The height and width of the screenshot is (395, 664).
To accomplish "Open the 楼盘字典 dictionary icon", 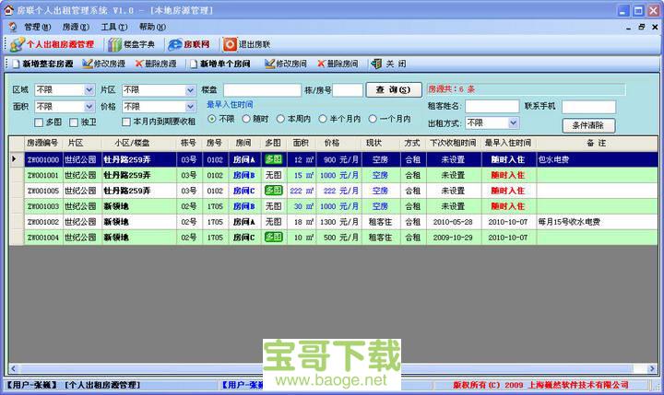I will 114,44.
